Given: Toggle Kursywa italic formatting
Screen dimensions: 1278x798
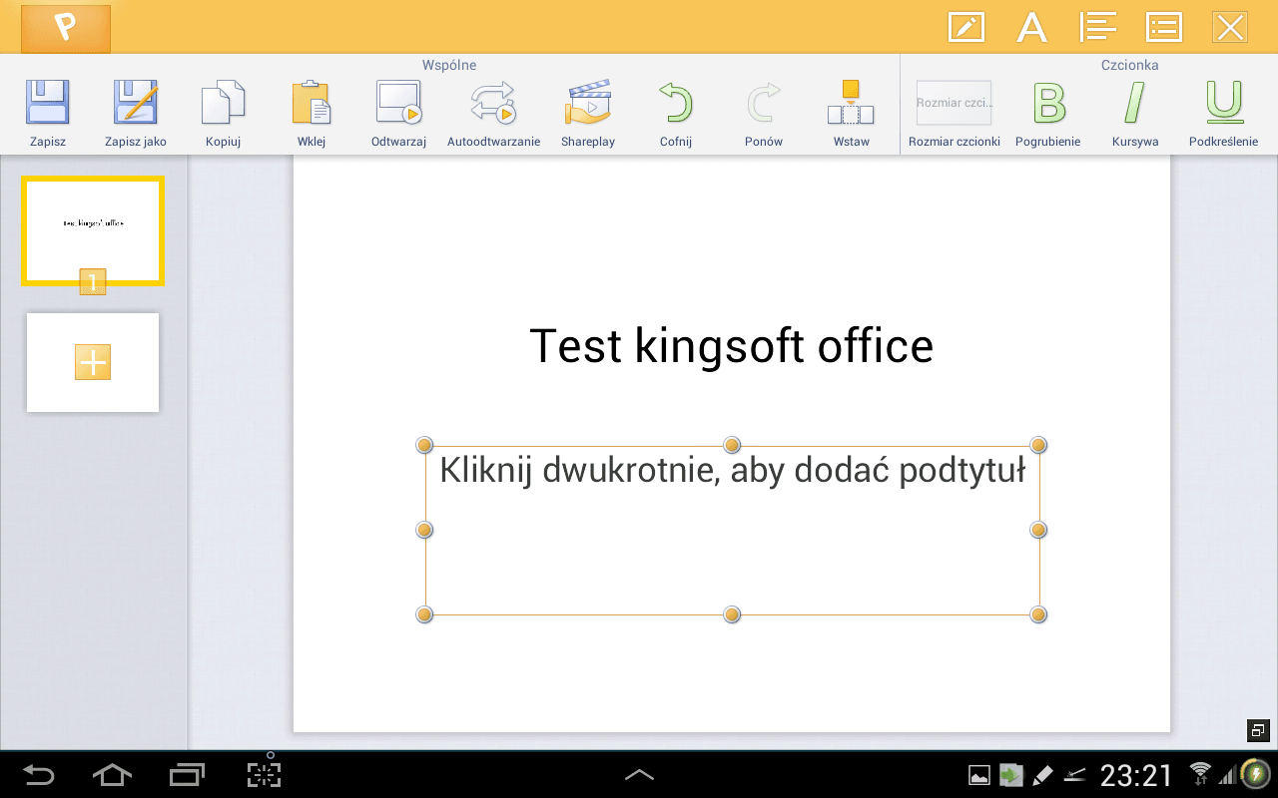Looking at the screenshot, I should click(x=1135, y=103).
